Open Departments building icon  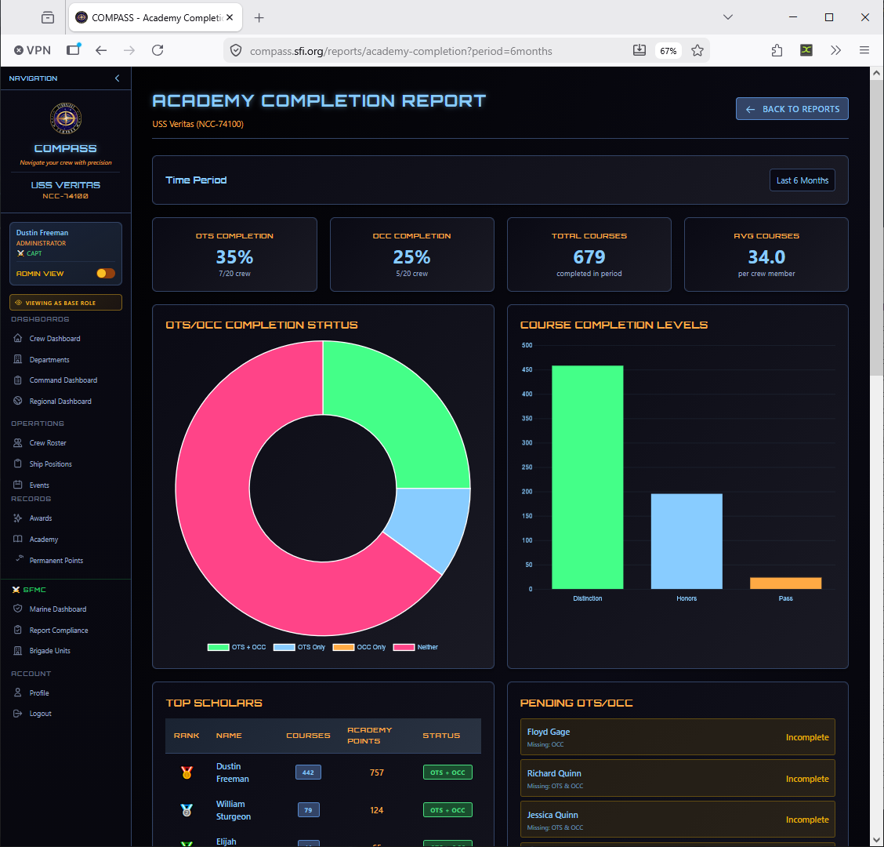(x=18, y=359)
